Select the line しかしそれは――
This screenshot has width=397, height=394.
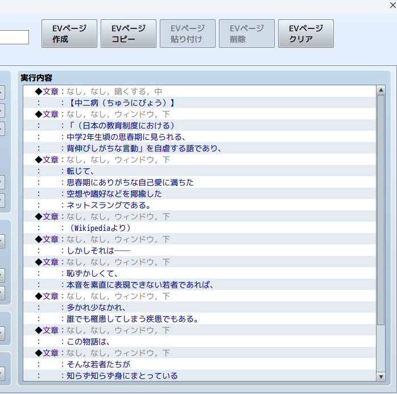[199, 251]
